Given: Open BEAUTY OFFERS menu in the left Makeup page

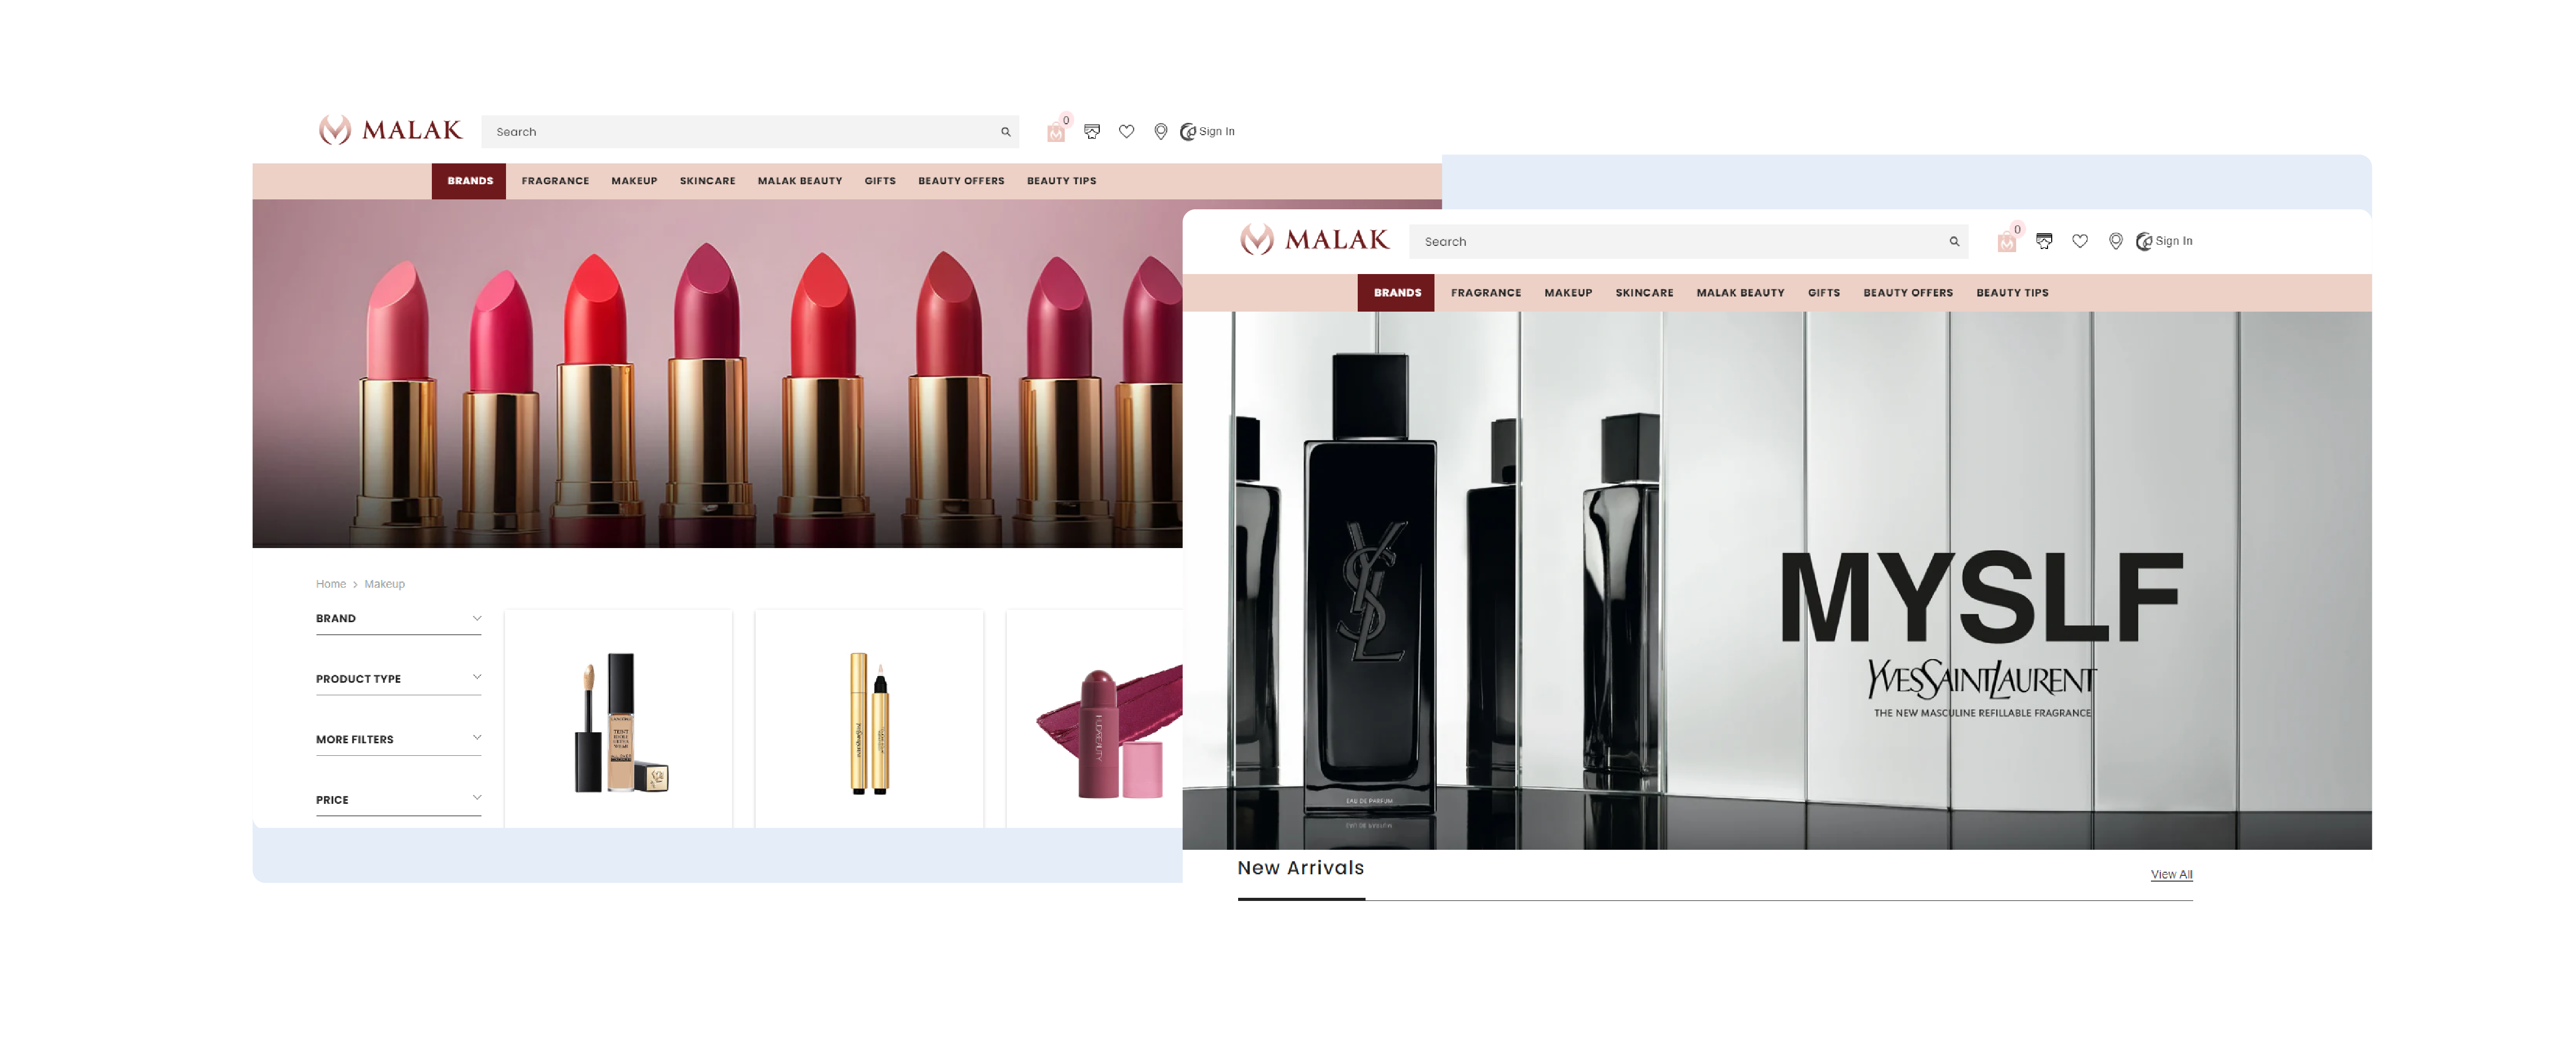Looking at the screenshot, I should coord(961,181).
